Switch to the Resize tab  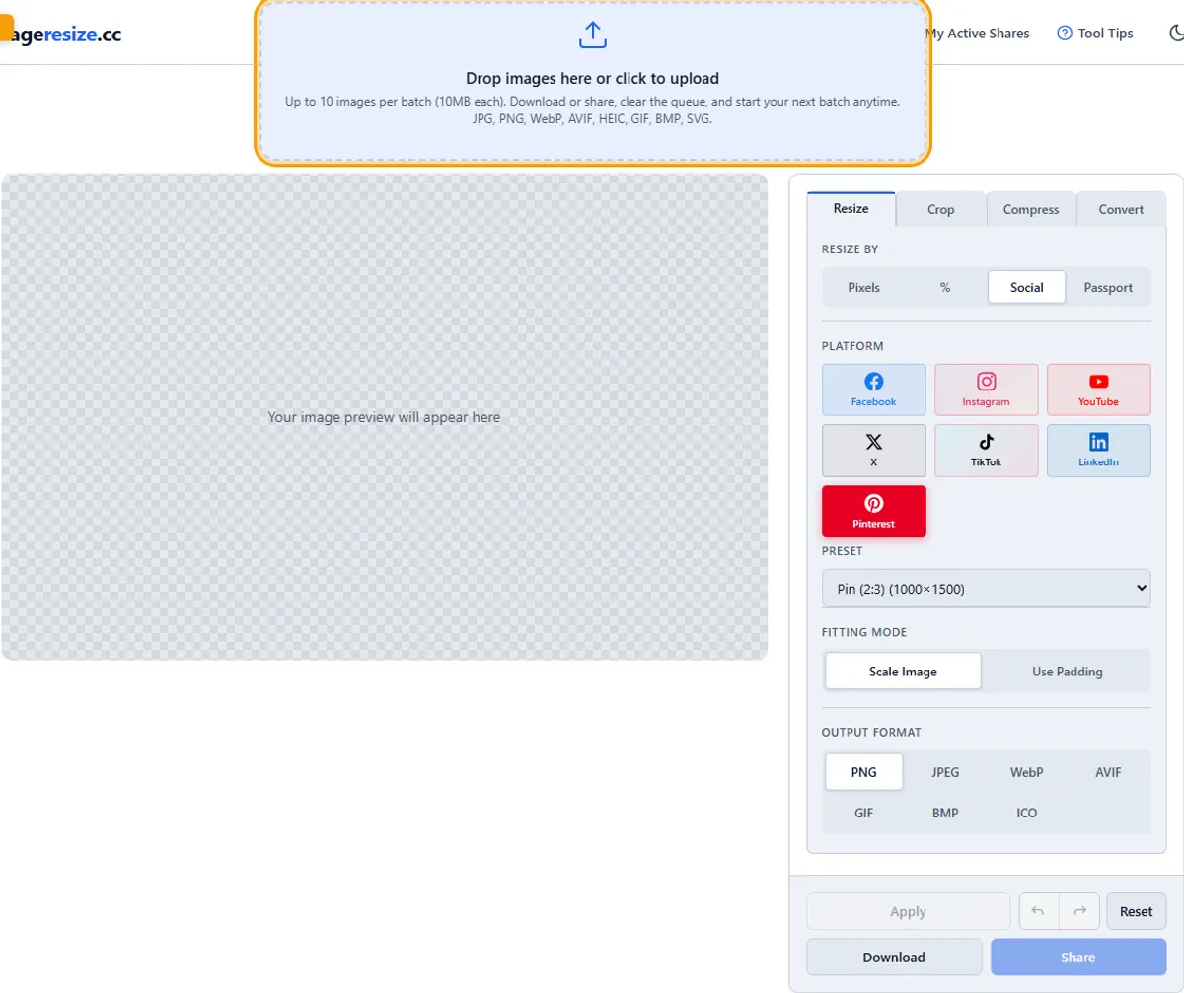point(851,209)
